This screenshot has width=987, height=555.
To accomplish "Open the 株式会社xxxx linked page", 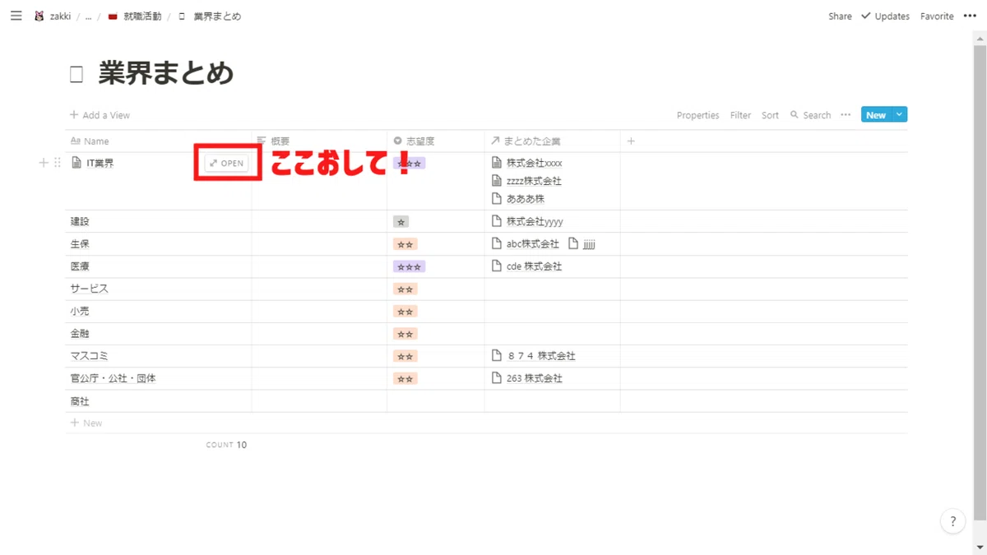I will pos(534,163).
